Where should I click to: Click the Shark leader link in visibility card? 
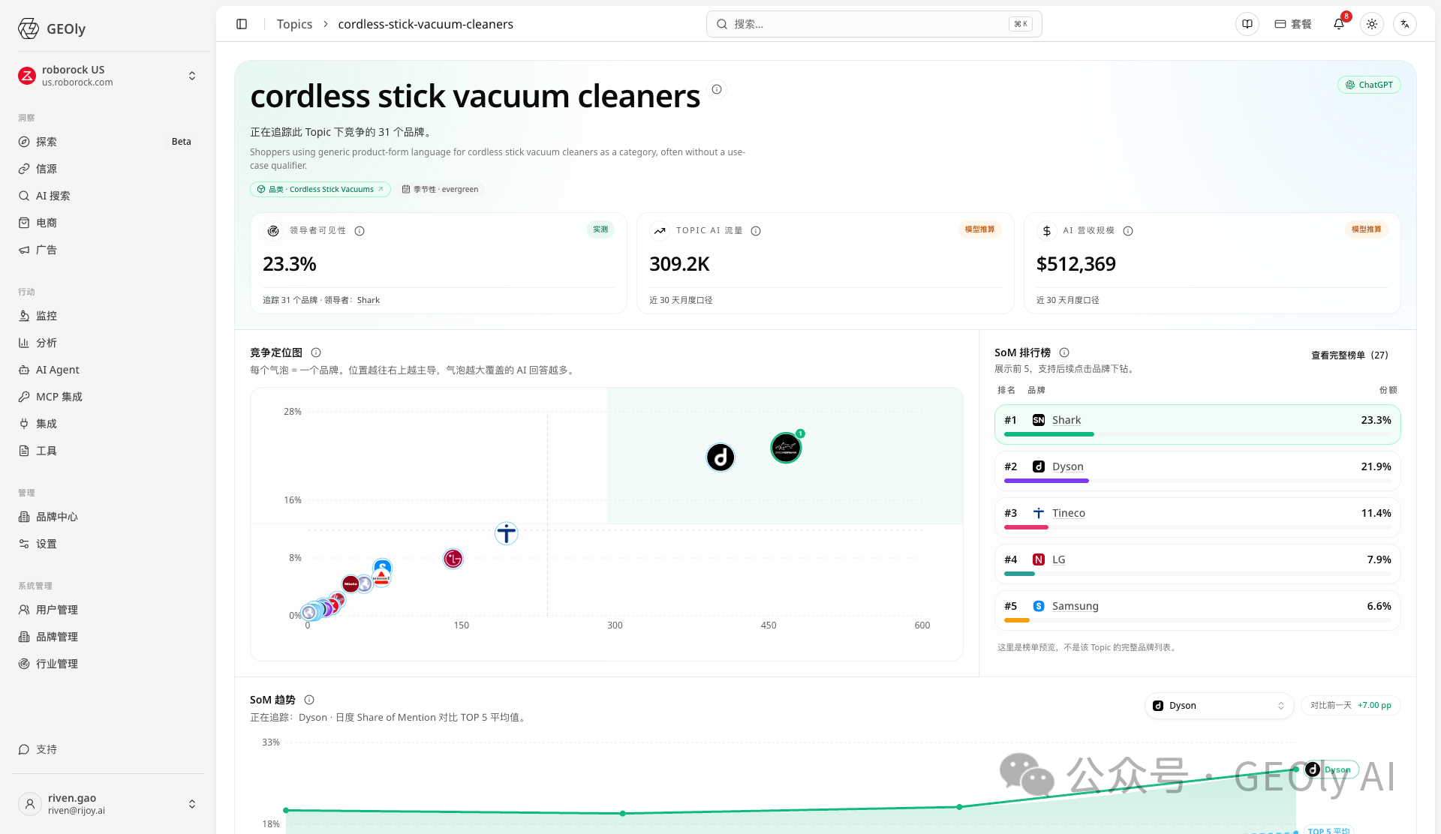(368, 300)
